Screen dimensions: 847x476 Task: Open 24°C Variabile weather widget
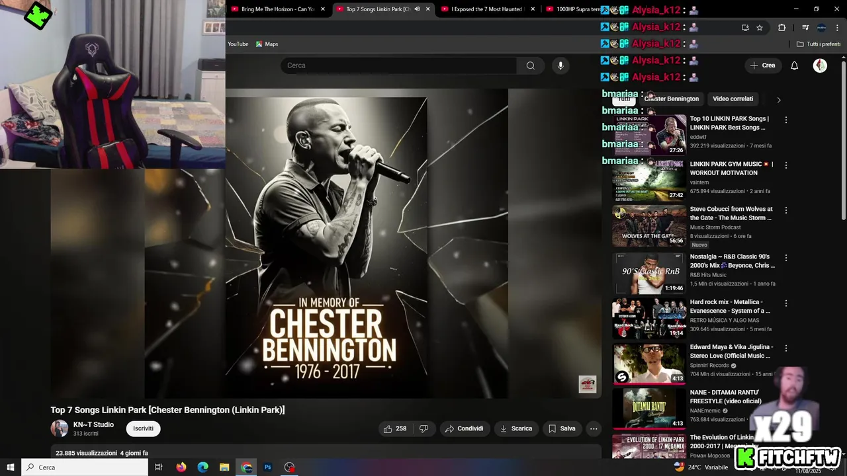(x=701, y=467)
